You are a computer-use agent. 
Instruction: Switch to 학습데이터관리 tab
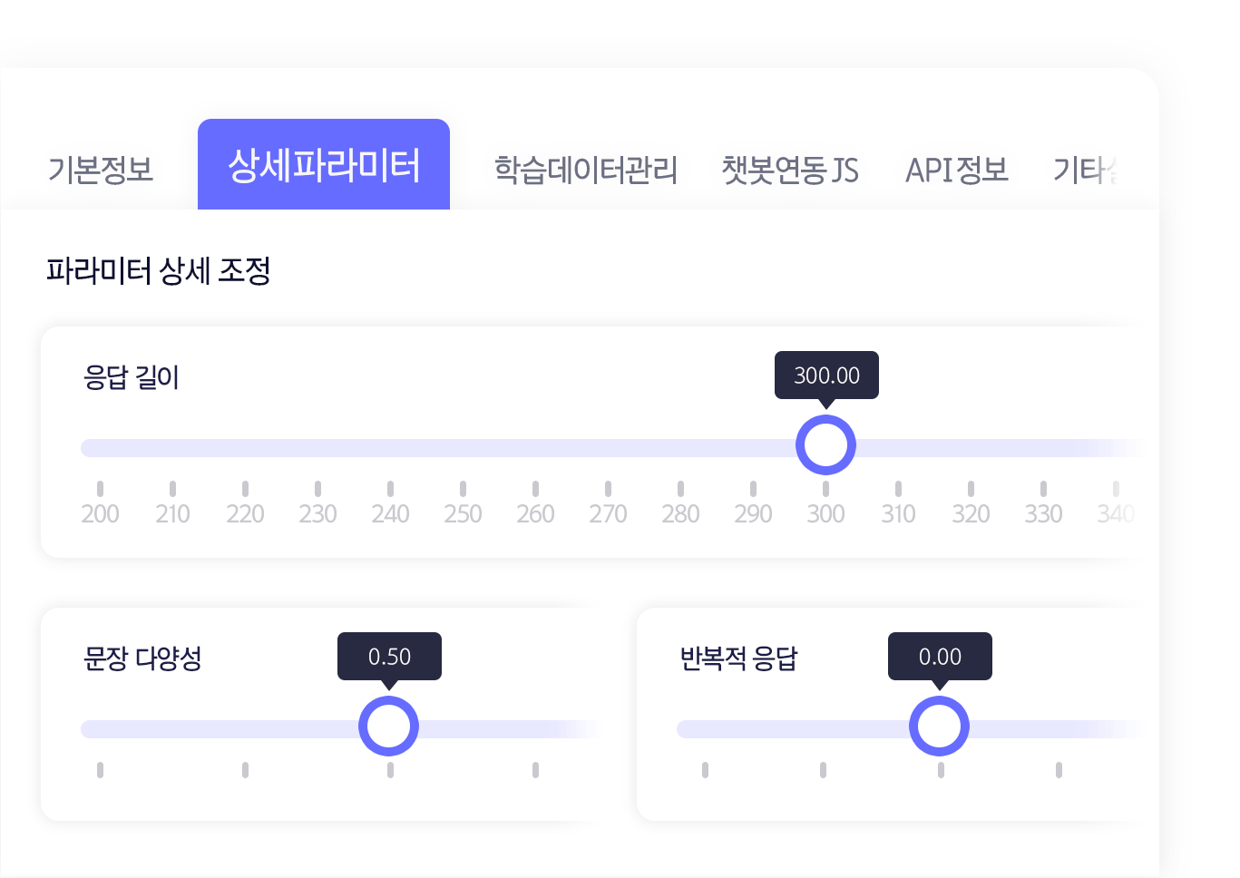point(586,170)
